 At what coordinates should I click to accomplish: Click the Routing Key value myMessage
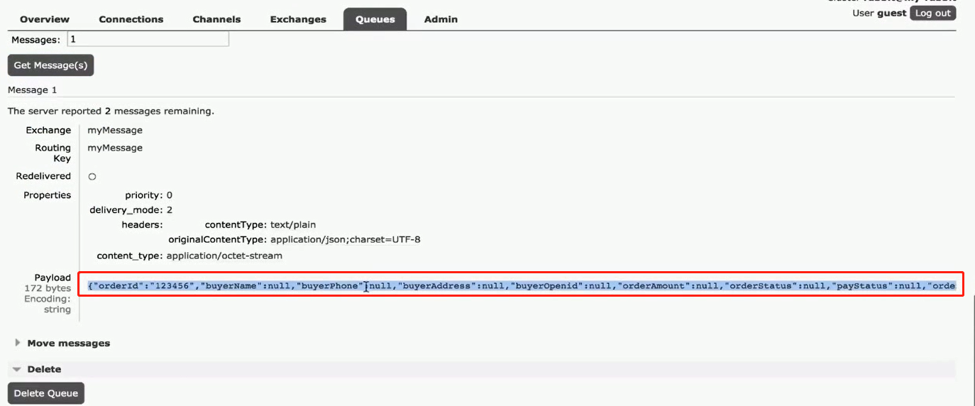115,148
